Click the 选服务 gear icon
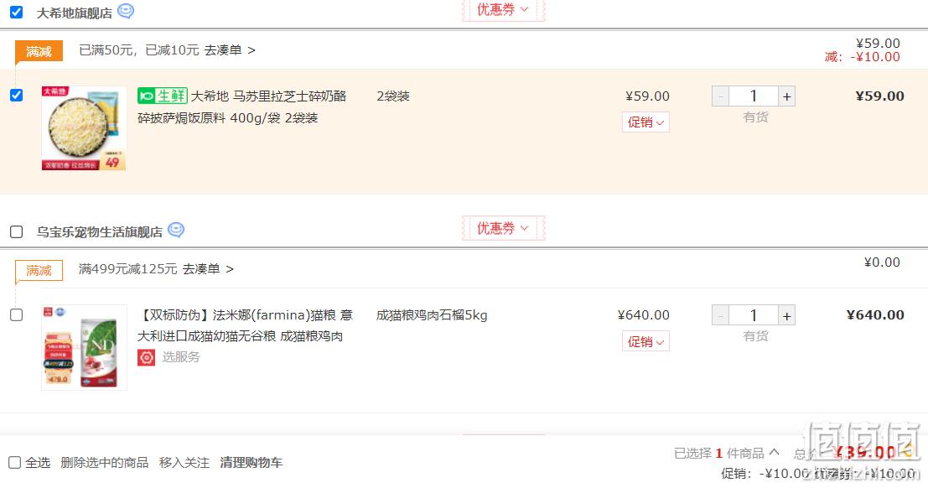The width and height of the screenshot is (928, 488). click(x=146, y=357)
